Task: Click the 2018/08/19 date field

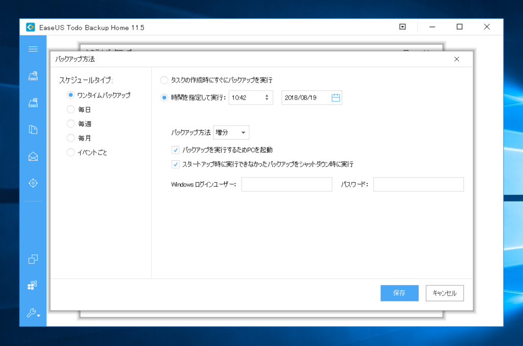Action: click(312, 97)
